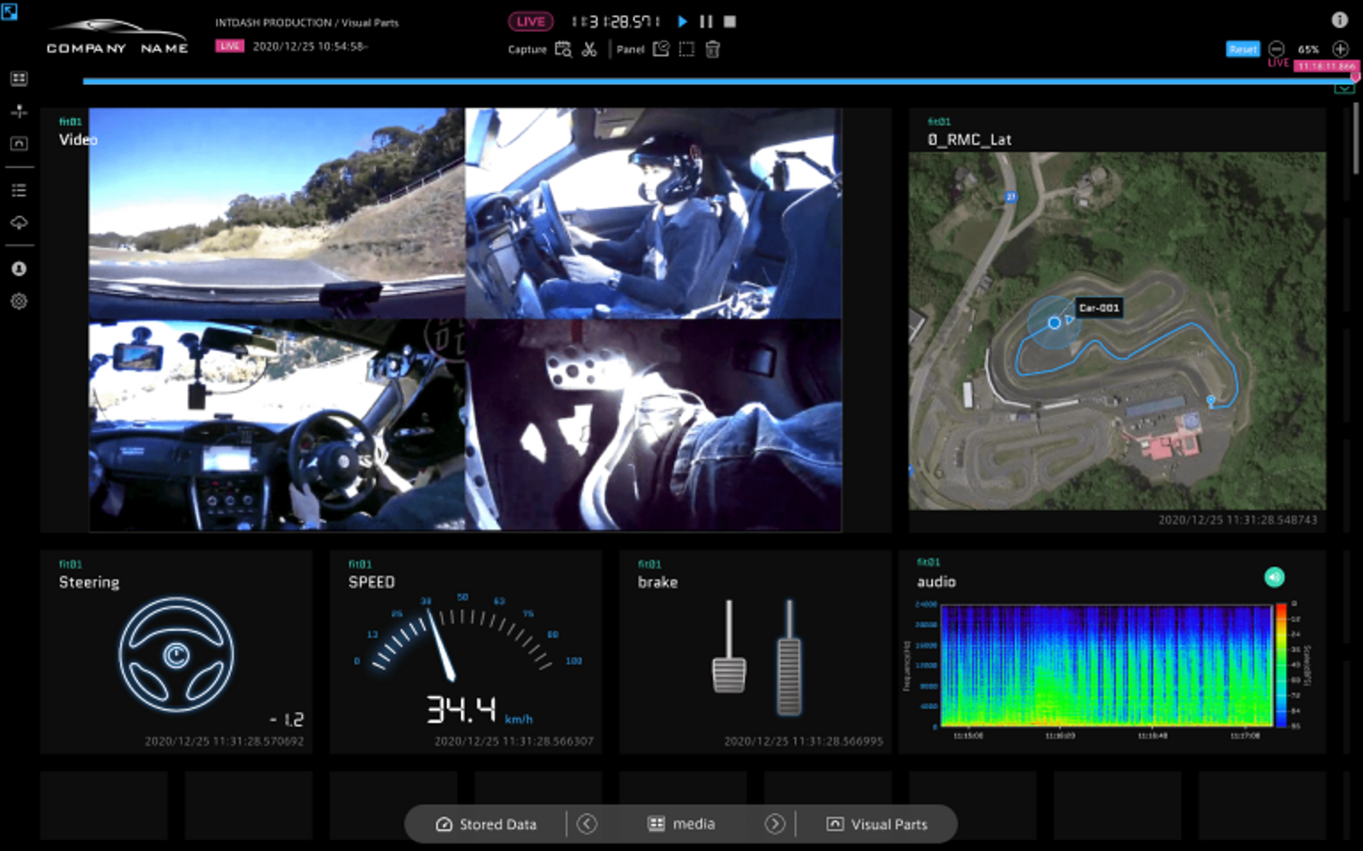Open the dashboard grid icon in left sidebar
Viewport: 1363px width, 851px height.
[x=19, y=78]
